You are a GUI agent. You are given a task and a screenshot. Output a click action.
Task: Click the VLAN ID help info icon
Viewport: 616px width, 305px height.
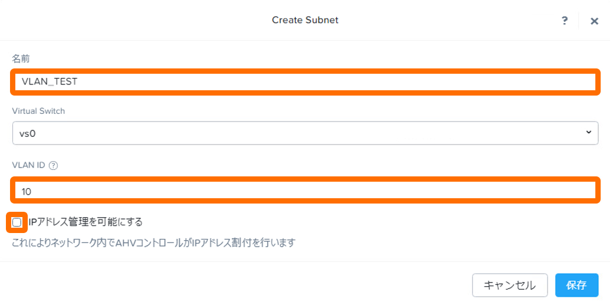54,166
